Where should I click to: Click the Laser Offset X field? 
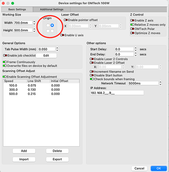[x=79, y=26]
